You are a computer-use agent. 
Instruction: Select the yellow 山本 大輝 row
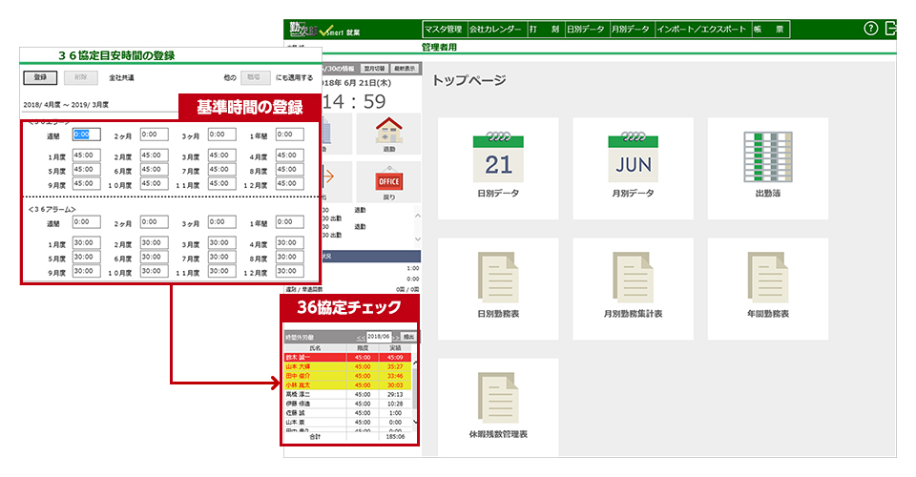347,366
